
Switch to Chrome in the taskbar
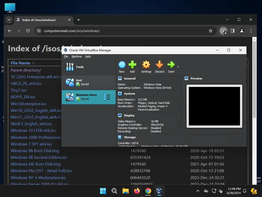tap(148, 191)
